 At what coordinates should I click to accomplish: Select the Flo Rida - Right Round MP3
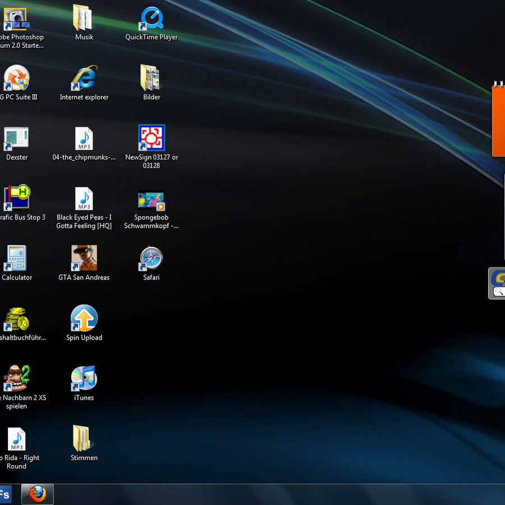pyautogui.click(x=16, y=439)
